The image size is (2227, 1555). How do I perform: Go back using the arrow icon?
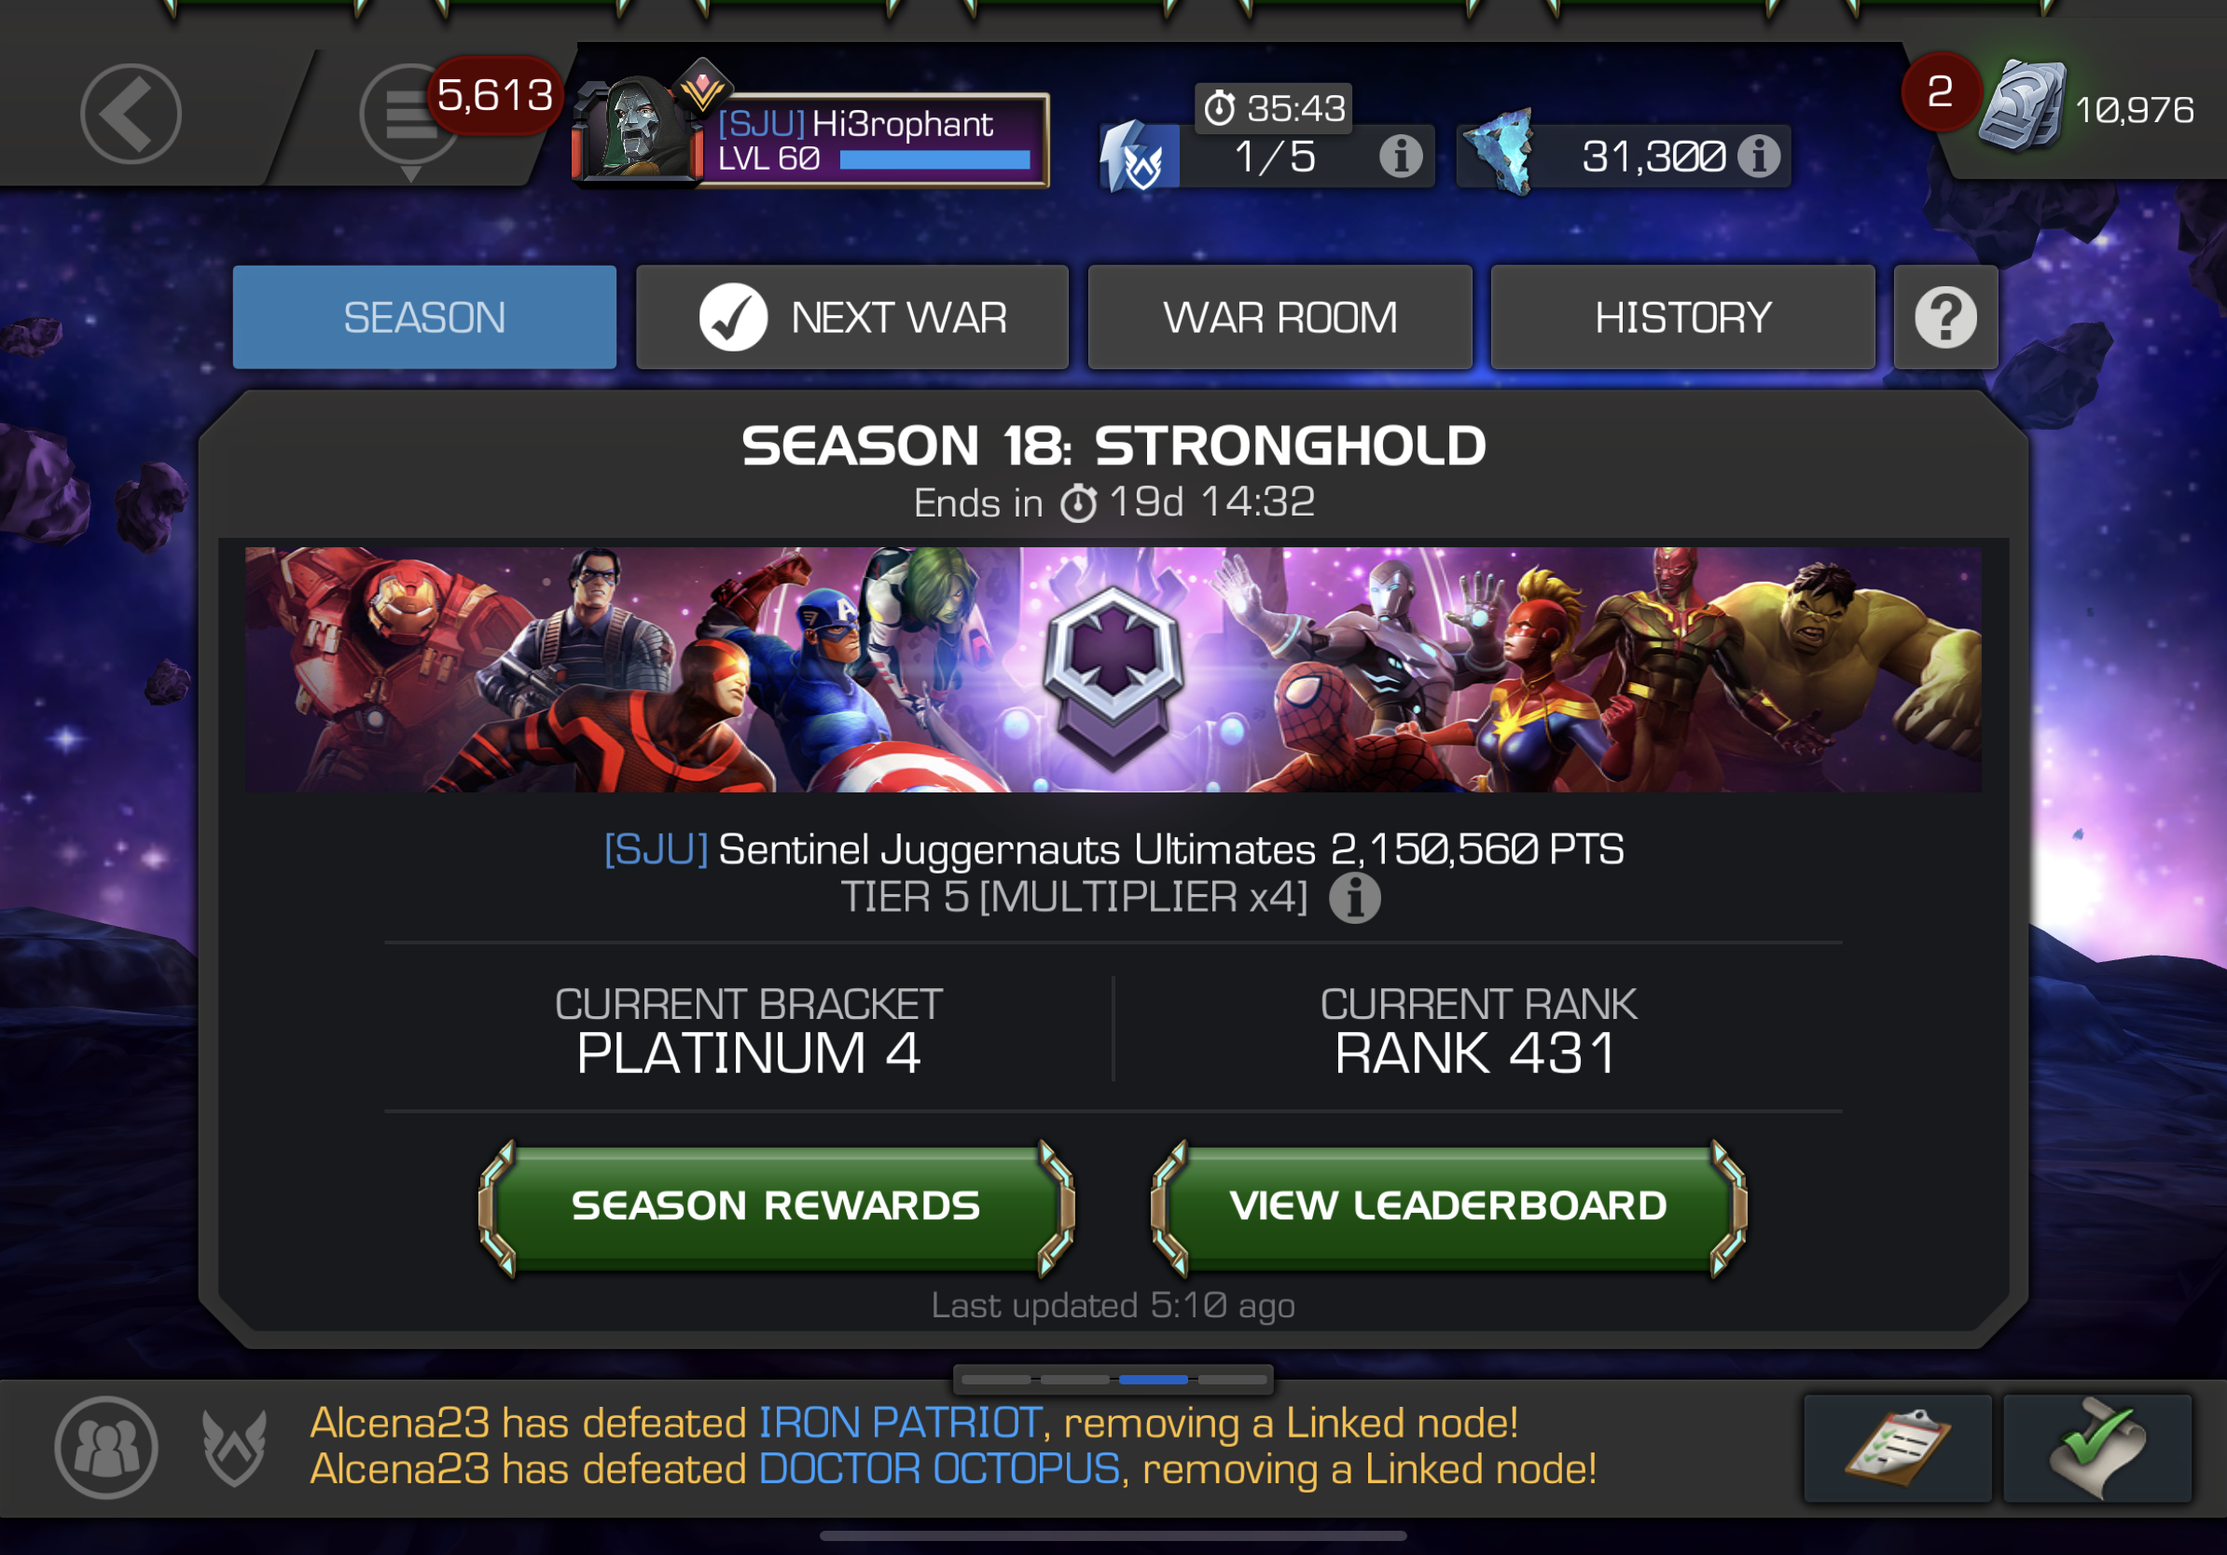coord(131,115)
